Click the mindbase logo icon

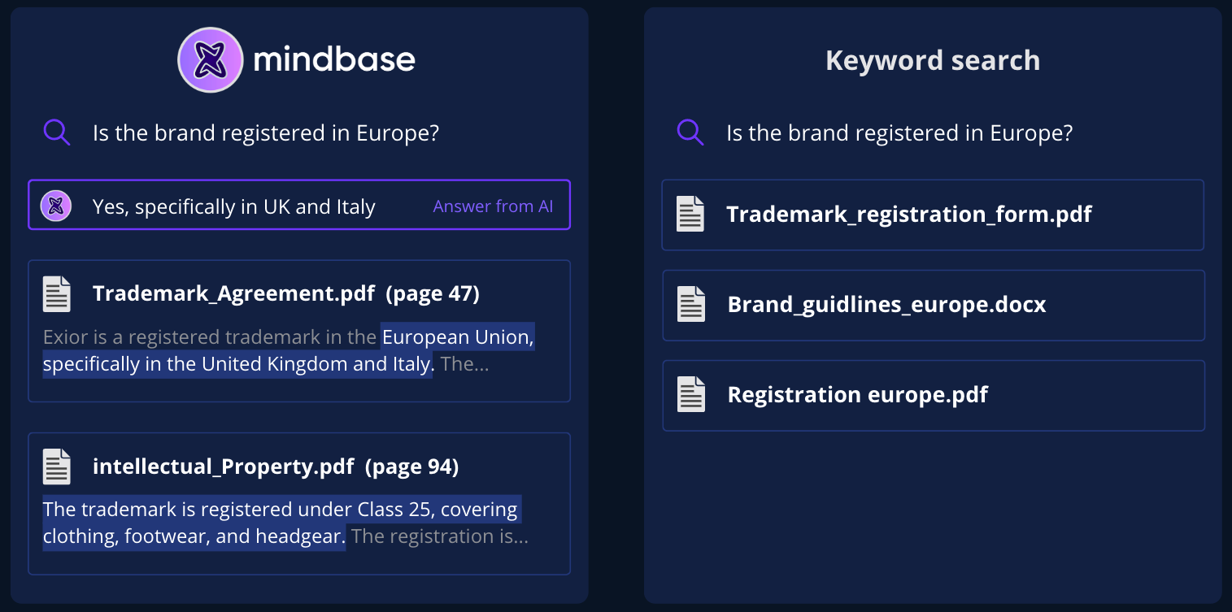coord(210,59)
